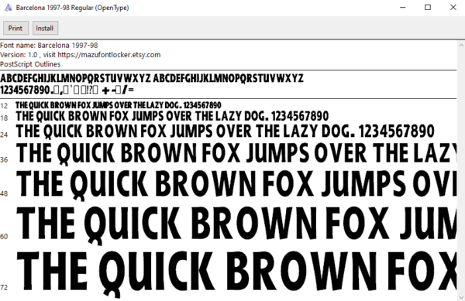Click the 24-point quick brown fox sample
This screenshot has height=301, width=465.
226,132
